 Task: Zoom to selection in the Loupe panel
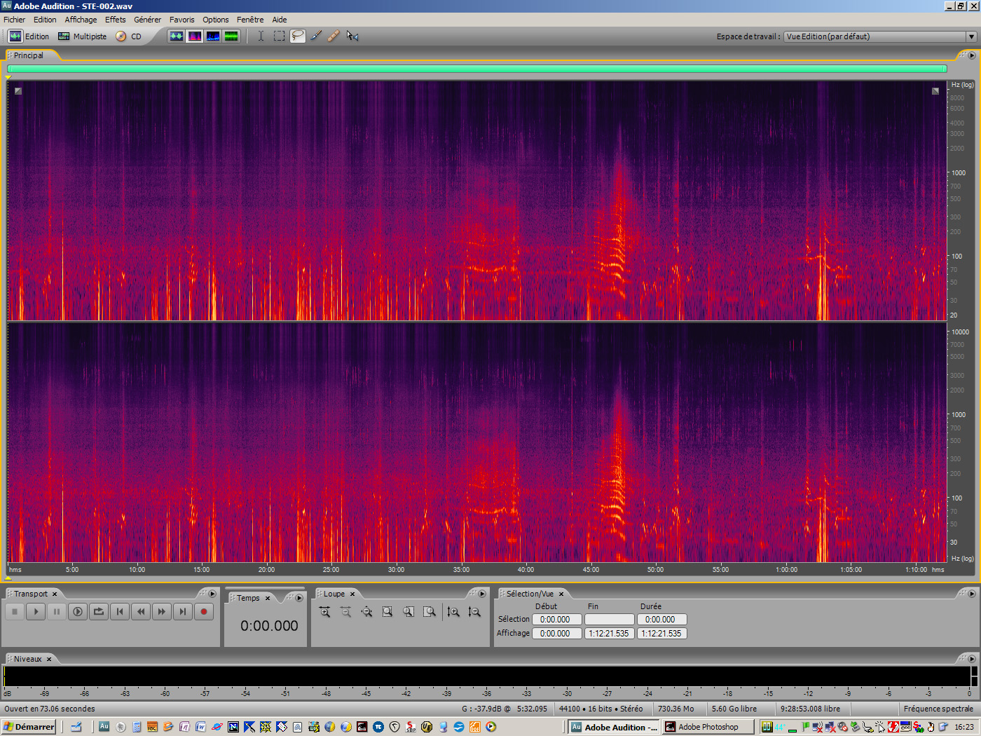click(387, 611)
